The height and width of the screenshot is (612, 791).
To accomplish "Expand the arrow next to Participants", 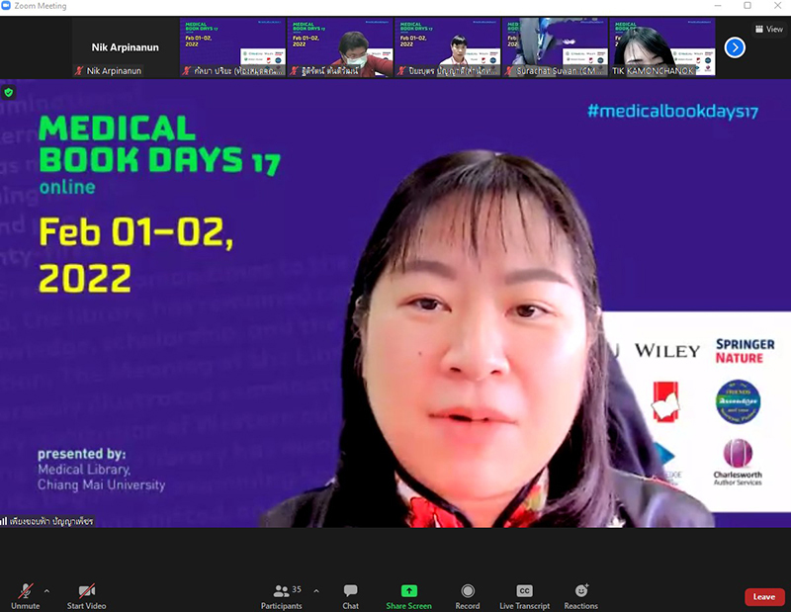I will [316, 590].
